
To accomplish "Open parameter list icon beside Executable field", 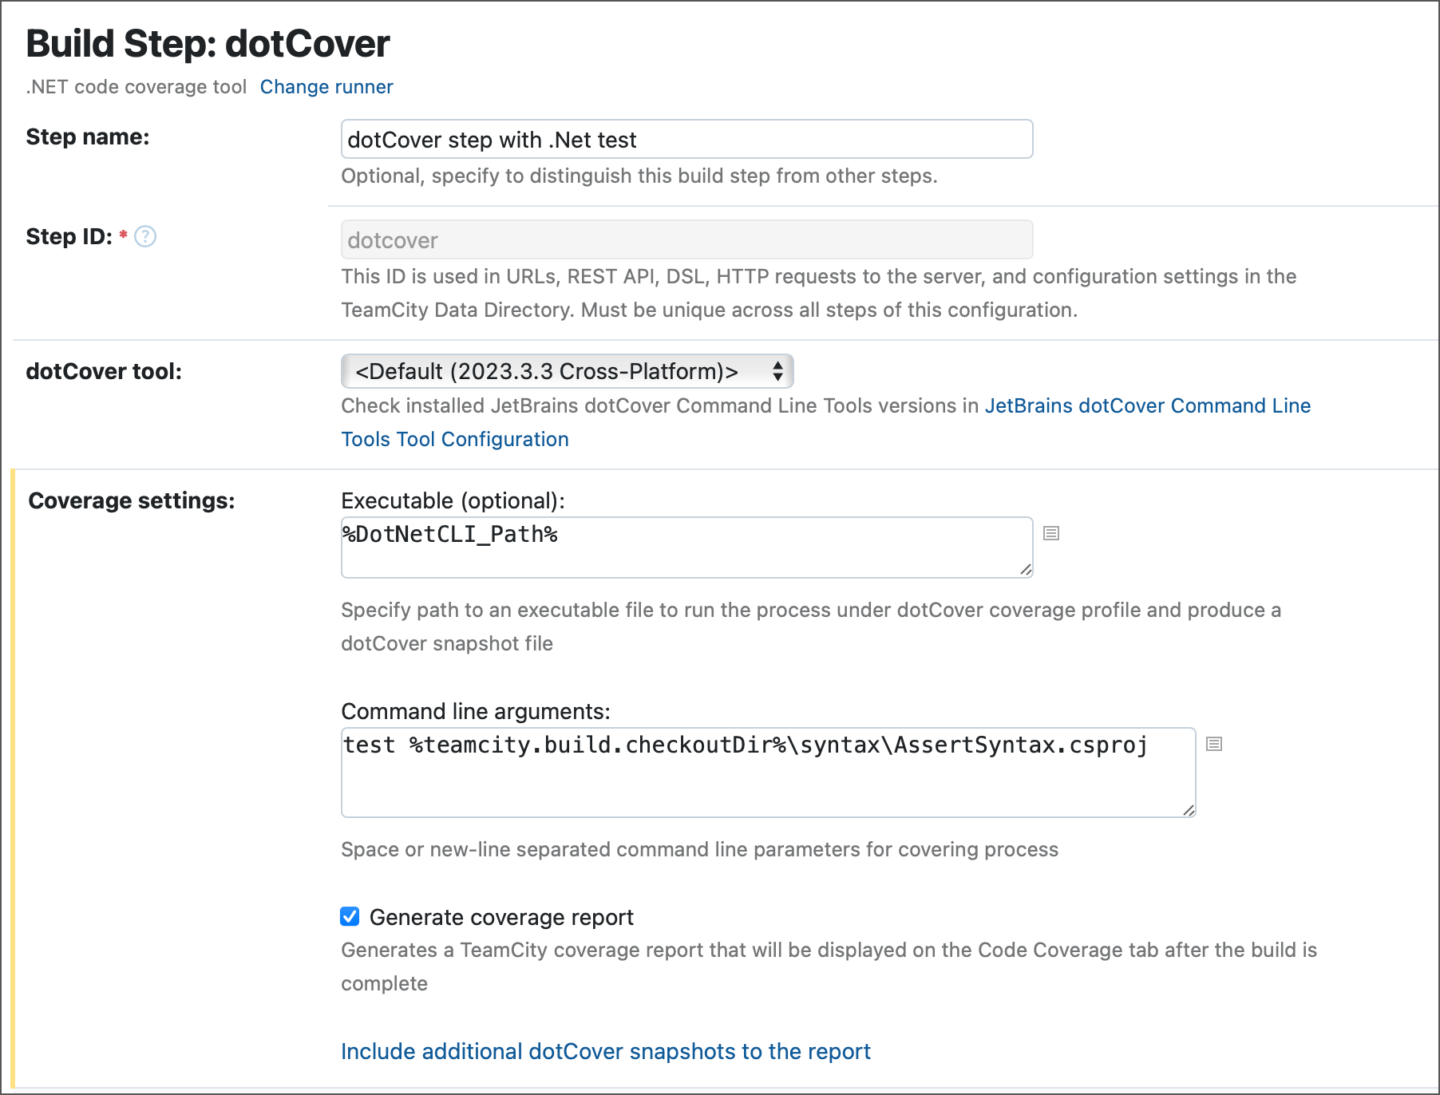I will pos(1051,533).
